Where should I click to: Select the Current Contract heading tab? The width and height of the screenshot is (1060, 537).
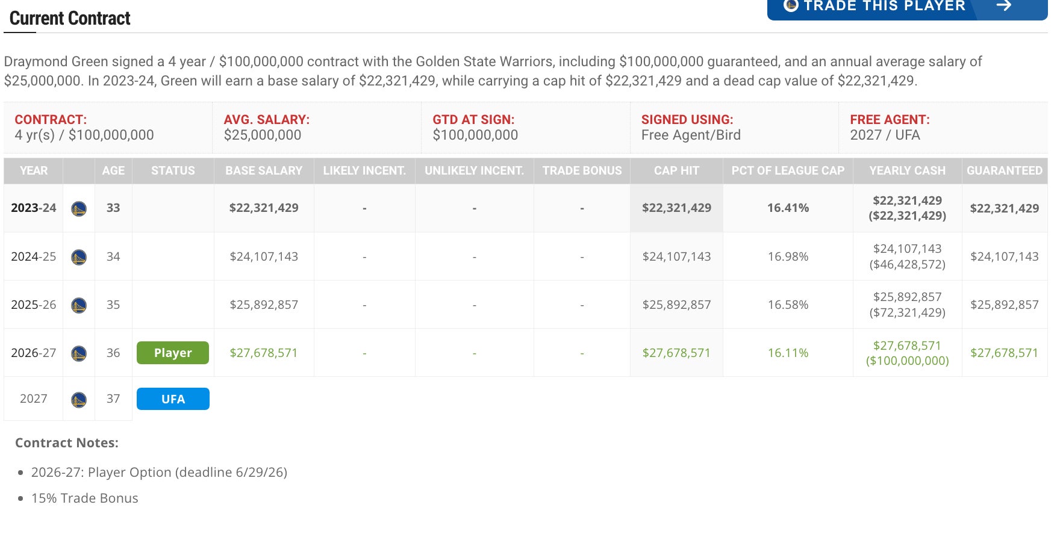tap(70, 19)
